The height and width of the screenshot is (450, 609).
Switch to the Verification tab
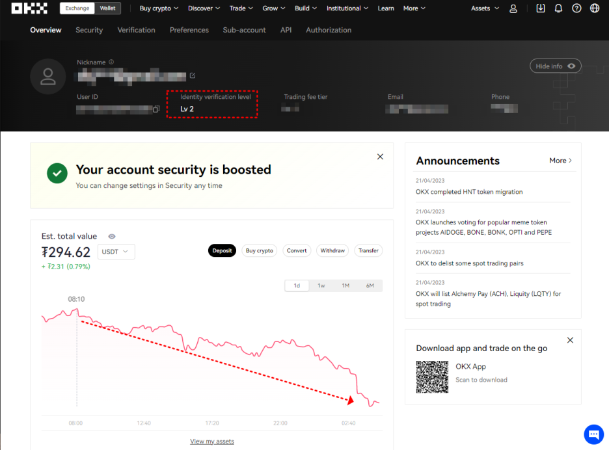click(x=137, y=30)
